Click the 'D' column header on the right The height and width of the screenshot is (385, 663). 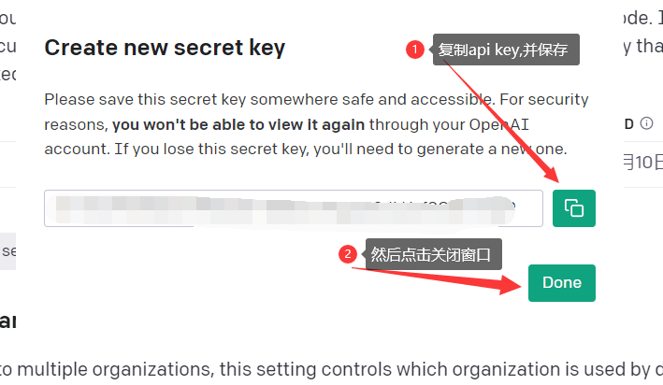point(628,124)
